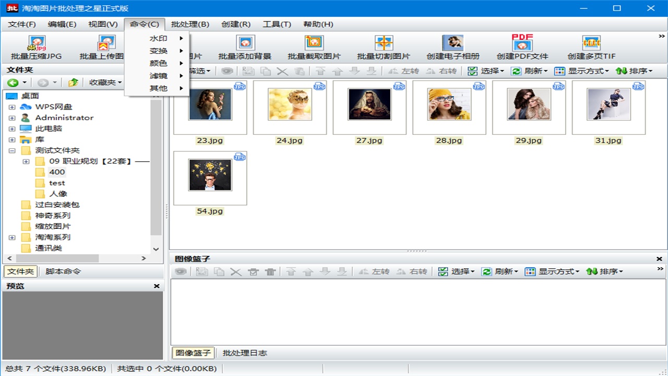Screen dimensions: 668x376
Task: Close the 预览 panel
Action: 157,286
